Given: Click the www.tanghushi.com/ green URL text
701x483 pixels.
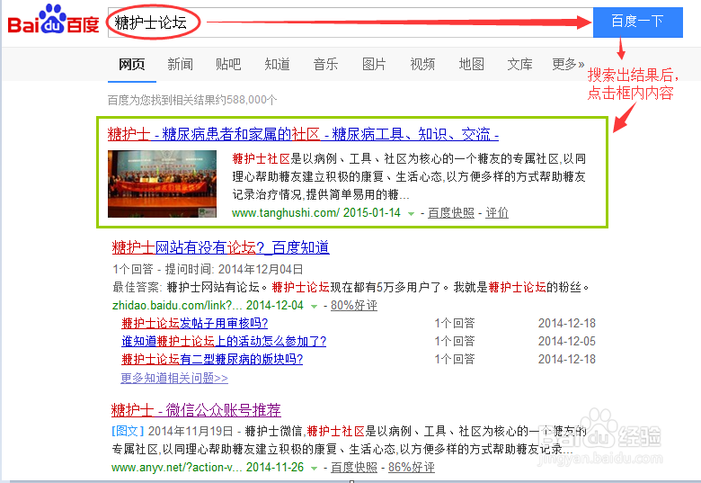Looking at the screenshot, I should [286, 213].
